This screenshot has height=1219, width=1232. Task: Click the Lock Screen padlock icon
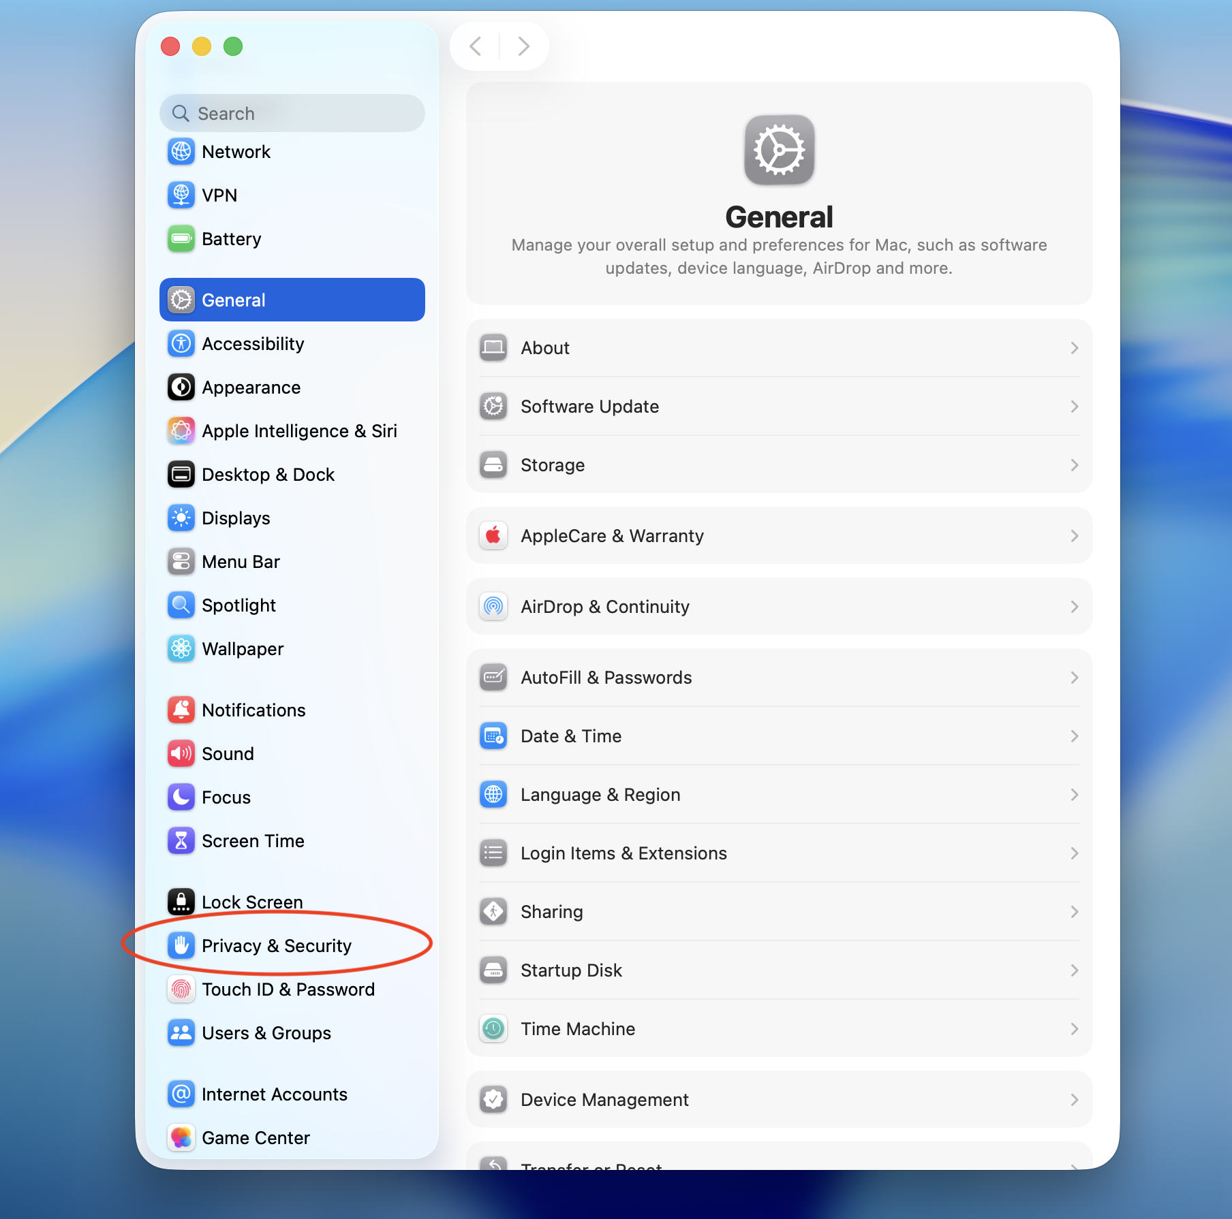tap(181, 902)
